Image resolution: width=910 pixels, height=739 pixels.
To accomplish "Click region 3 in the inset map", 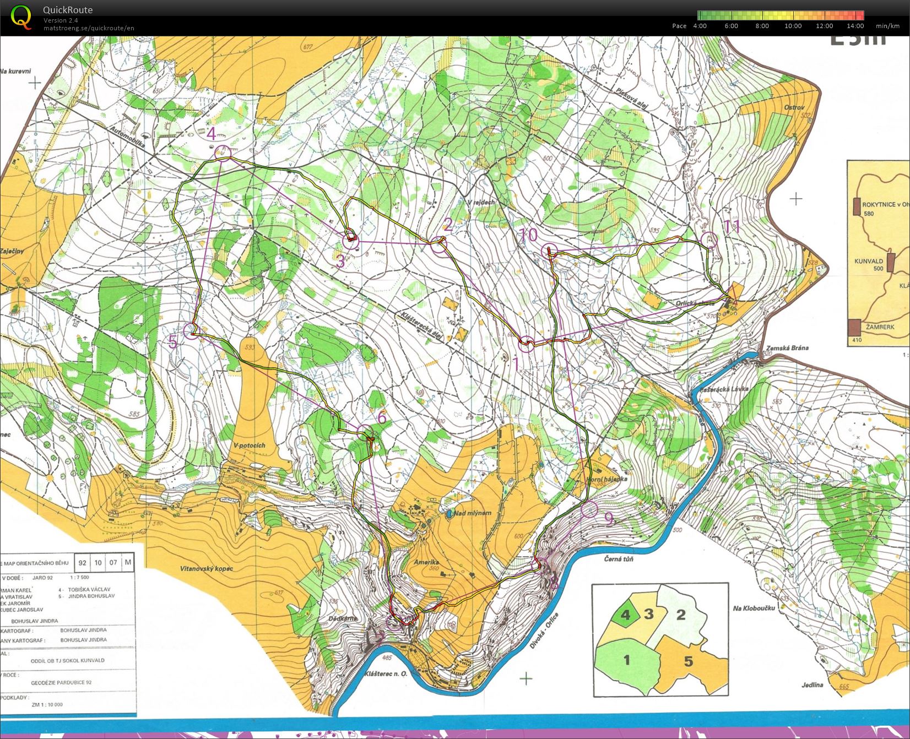I will click(x=649, y=615).
